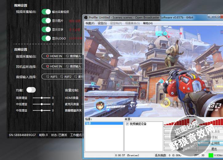Click the 停止预览 button
The width and height of the screenshot is (223, 160).
click(x=210, y=143)
